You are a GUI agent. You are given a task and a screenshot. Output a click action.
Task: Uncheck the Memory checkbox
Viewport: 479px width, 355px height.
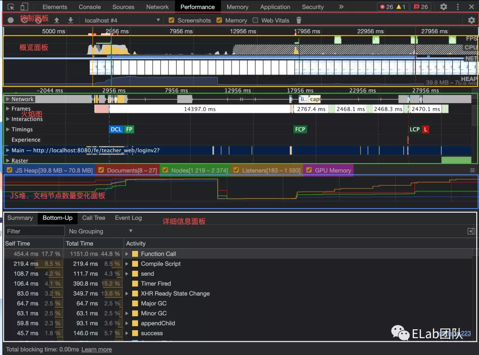coord(219,20)
